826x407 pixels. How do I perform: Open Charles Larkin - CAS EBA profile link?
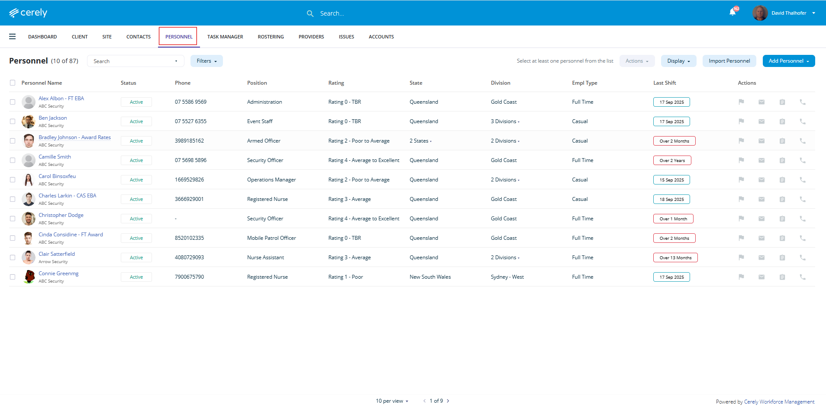(x=67, y=196)
